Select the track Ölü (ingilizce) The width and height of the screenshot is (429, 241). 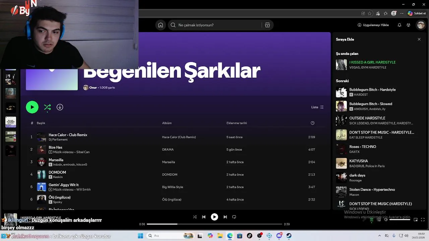60,197
